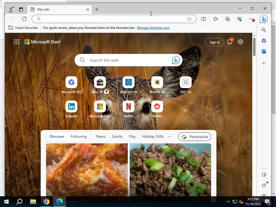The height and width of the screenshot is (207, 276).
Task: Click the Sign in button
Action: click(x=214, y=42)
